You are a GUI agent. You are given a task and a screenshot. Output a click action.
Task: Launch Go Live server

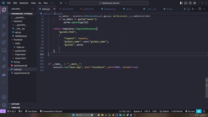[190, 111]
